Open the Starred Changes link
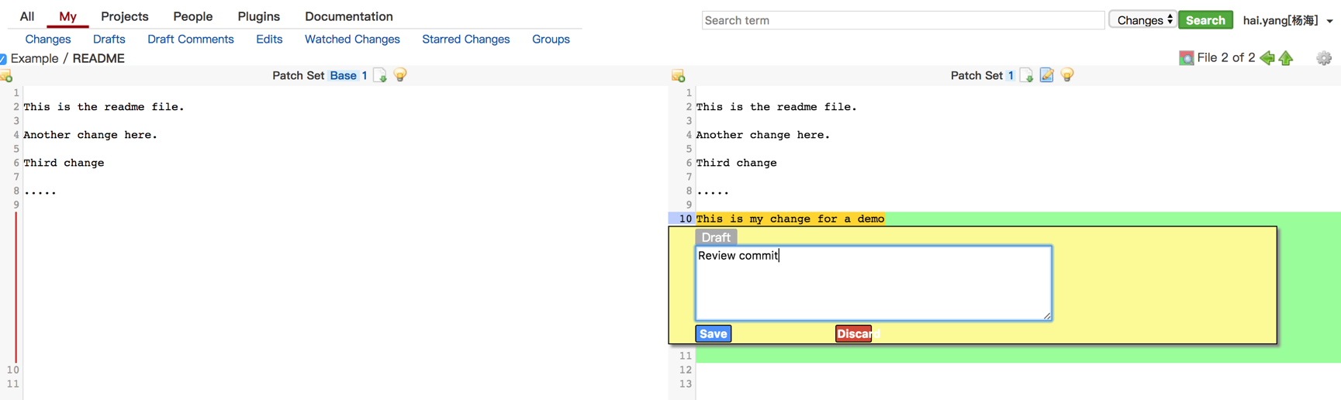1341x400 pixels. coord(465,39)
